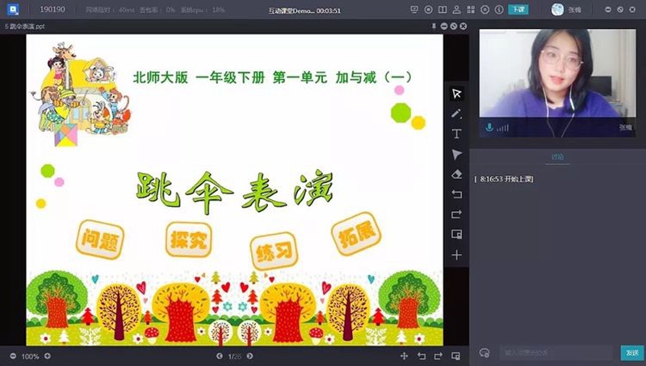Click the record circle icon in the top bar
The width and height of the screenshot is (646, 366).
tap(429, 10)
